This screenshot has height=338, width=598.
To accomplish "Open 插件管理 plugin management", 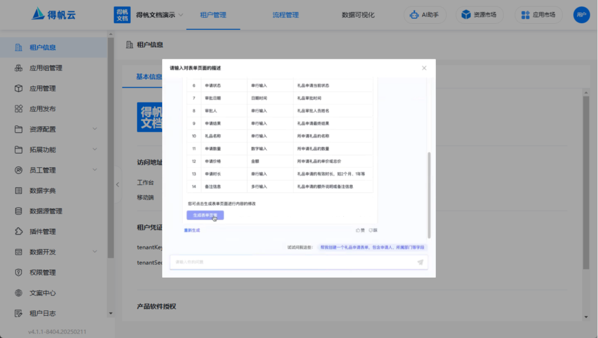I will click(x=43, y=231).
